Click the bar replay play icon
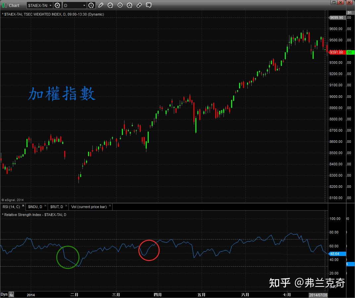This screenshot has height=298, width=355. pos(120,5)
